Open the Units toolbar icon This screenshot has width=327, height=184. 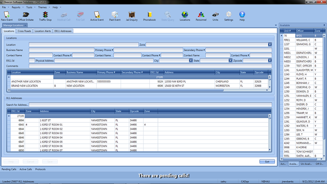[215, 15]
